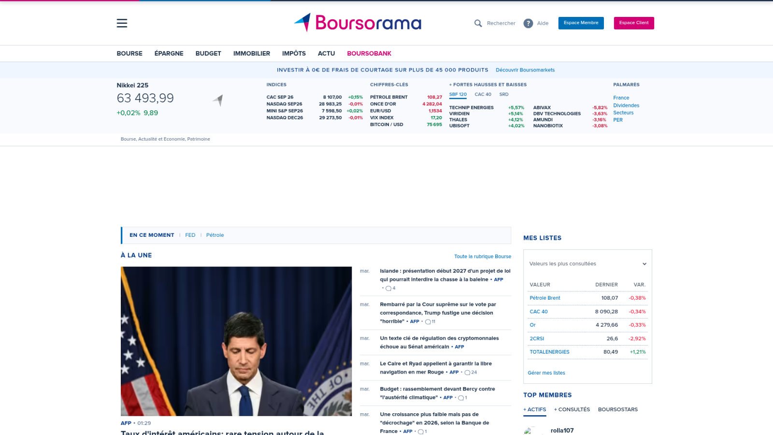773x435 pixels.
Task: Select the CAC 40 tab
Action: click(x=483, y=95)
